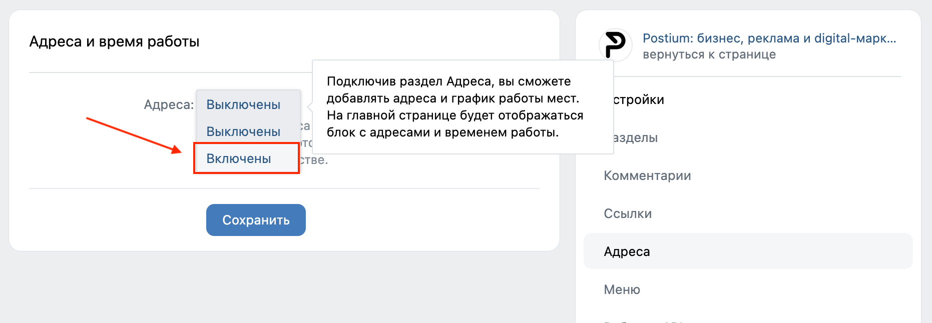Open the Postium community title link
The height and width of the screenshot is (323, 932).
click(769, 38)
